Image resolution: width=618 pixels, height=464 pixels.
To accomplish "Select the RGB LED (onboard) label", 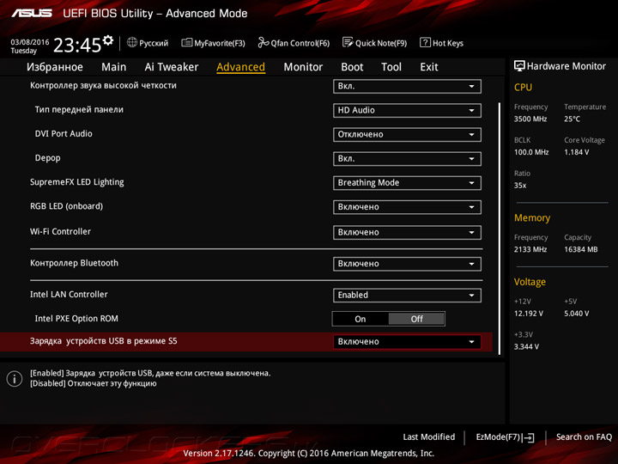I will coord(66,206).
